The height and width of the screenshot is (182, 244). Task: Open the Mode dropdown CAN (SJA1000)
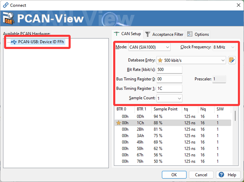[150, 47]
